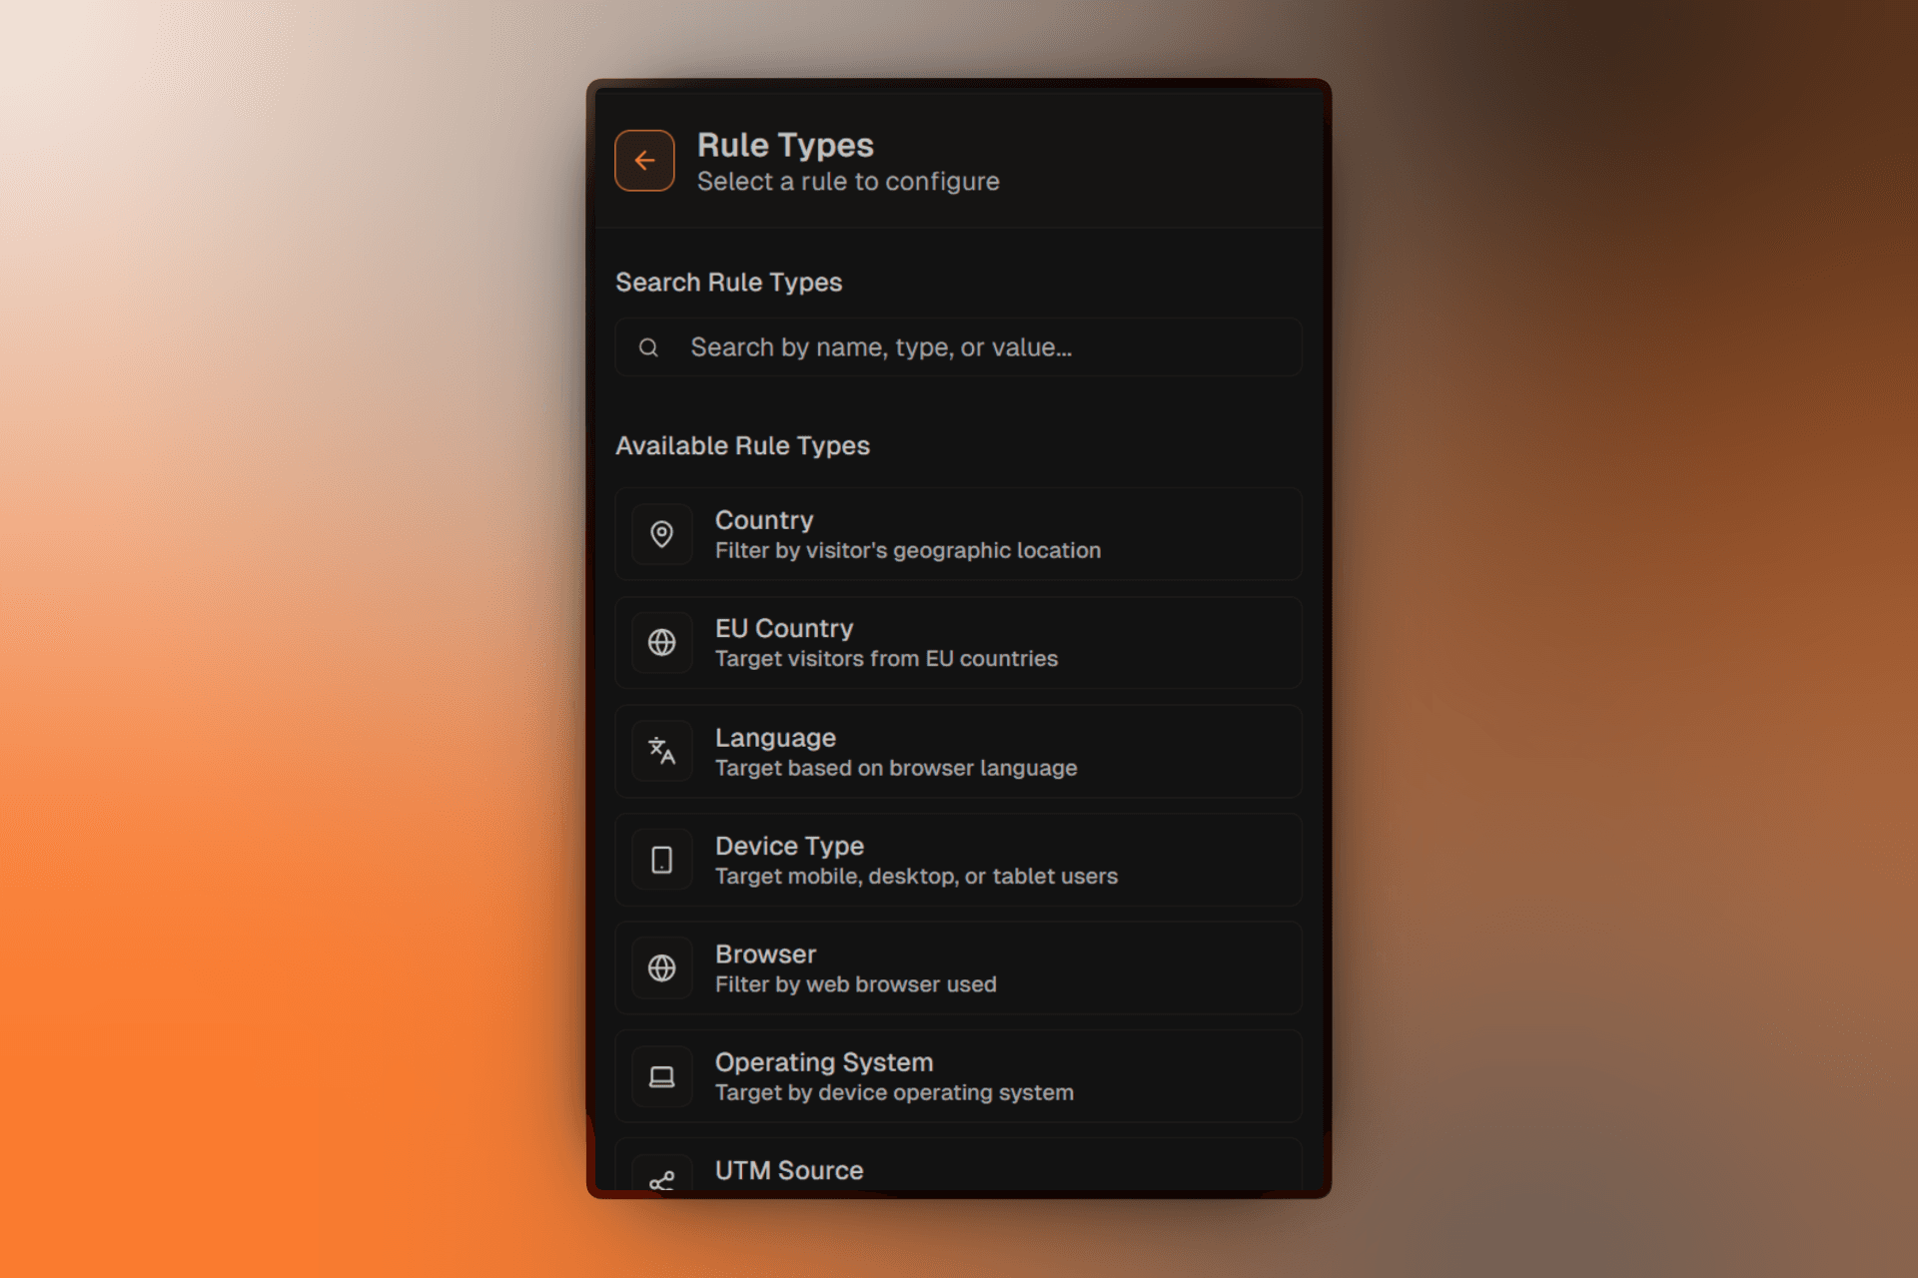Click the Operating System laptop icon

point(661,1076)
